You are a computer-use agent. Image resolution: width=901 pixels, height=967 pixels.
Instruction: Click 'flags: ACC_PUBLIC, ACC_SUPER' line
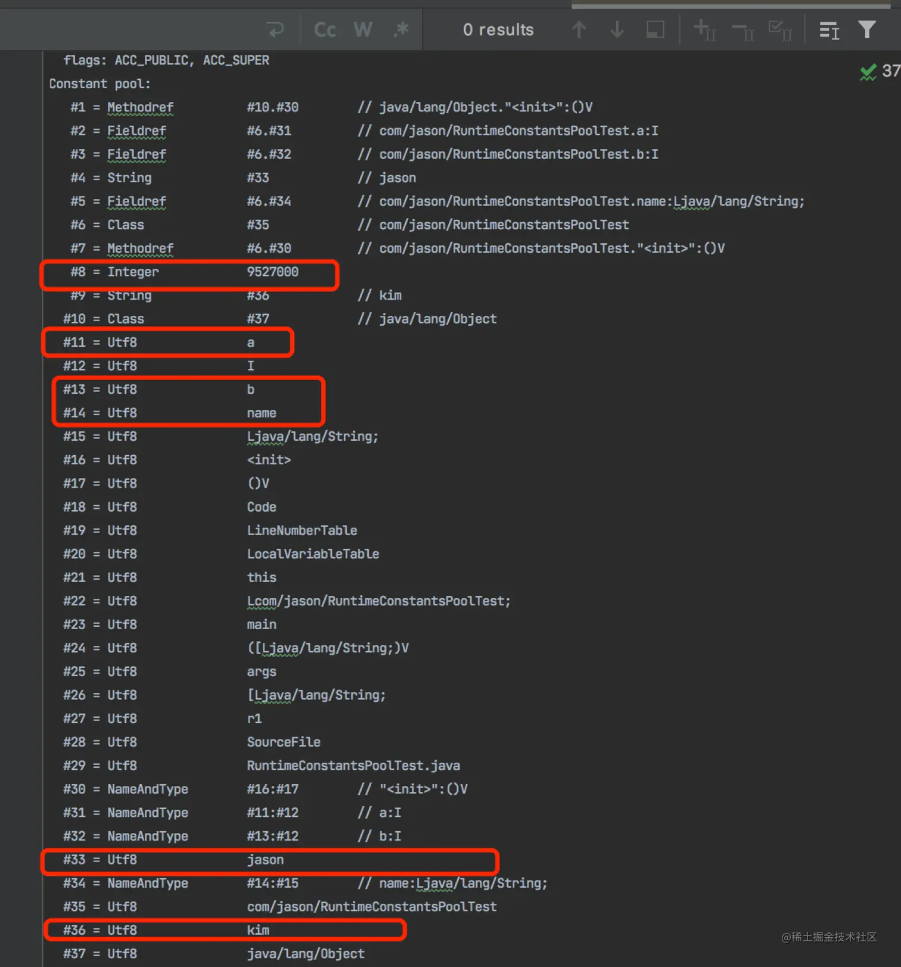pos(166,60)
